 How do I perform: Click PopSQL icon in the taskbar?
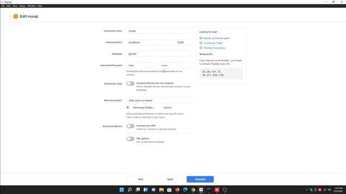201,190
